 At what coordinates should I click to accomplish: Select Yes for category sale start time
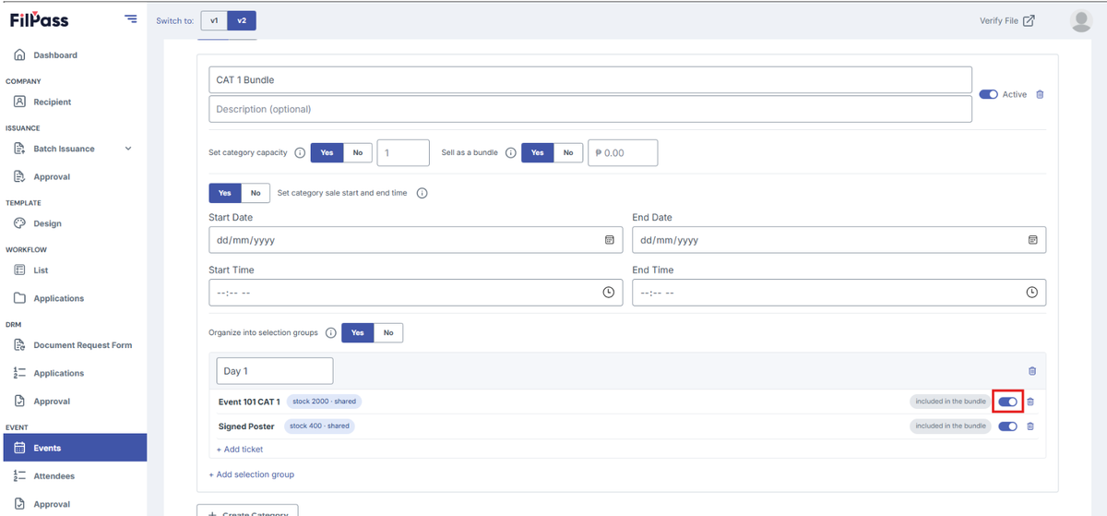(x=225, y=193)
